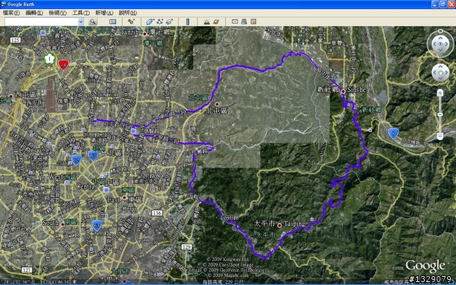
Task: Click the South district marker dot
Action: pos(62,224)
